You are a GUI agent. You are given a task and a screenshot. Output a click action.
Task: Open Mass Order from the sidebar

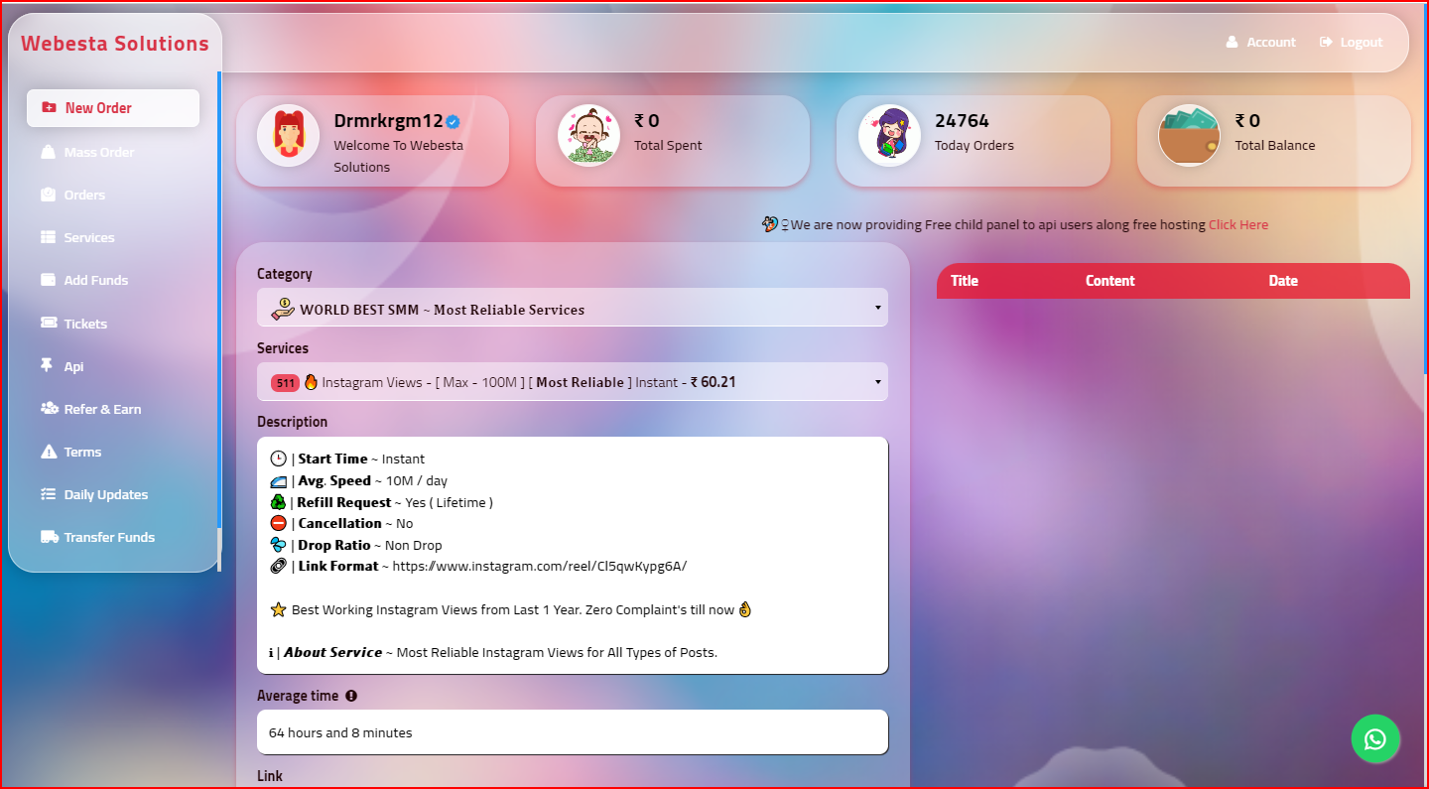98,152
